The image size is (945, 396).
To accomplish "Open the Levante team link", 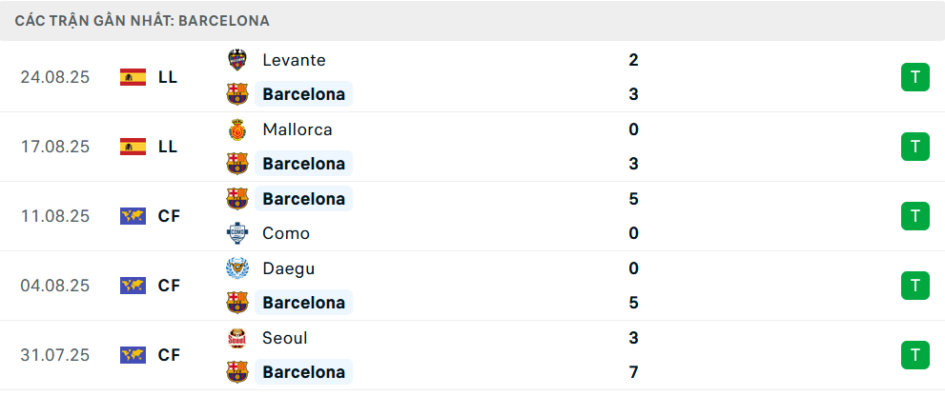I will coord(294,60).
